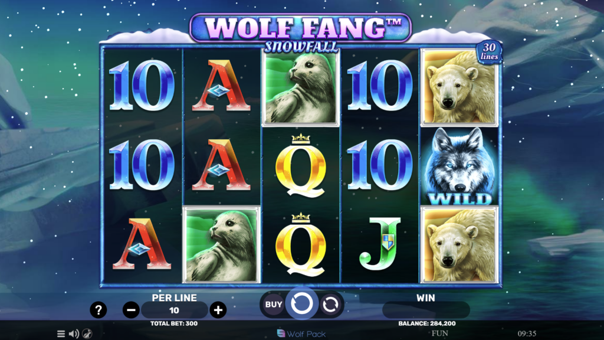This screenshot has width=604, height=340.
Task: Select the per line value 10 field
Action: pyautogui.click(x=175, y=310)
